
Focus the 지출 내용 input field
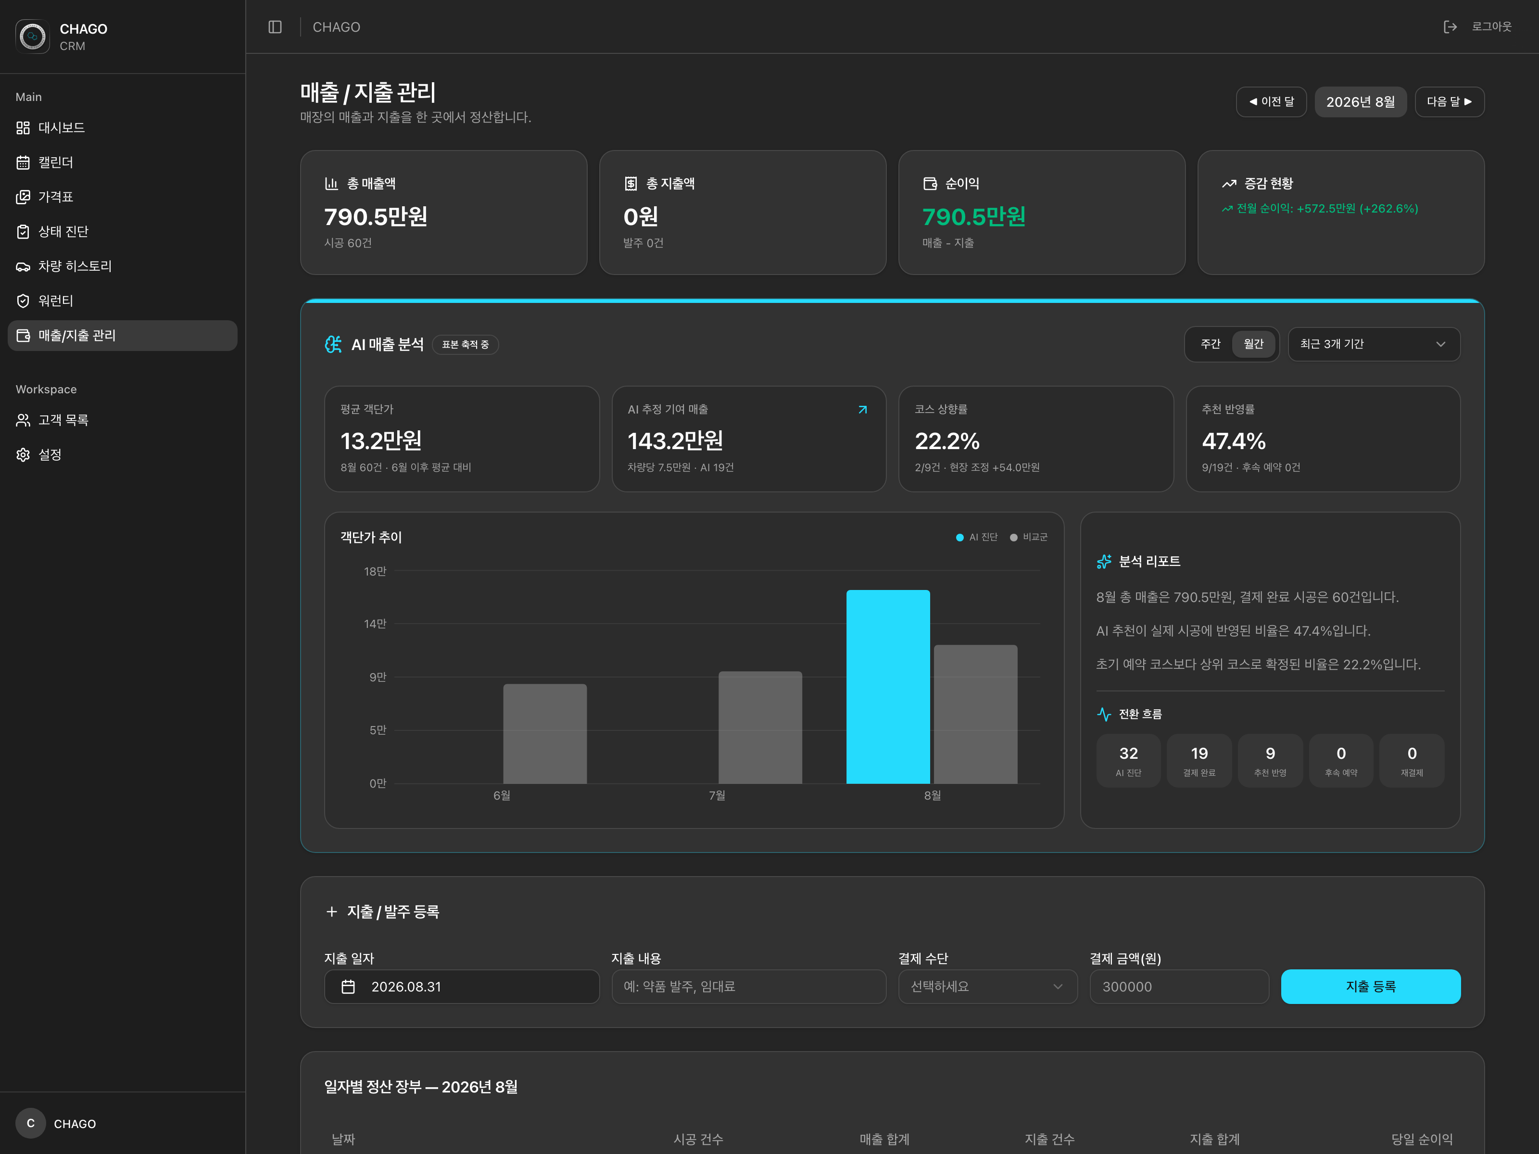pos(749,986)
